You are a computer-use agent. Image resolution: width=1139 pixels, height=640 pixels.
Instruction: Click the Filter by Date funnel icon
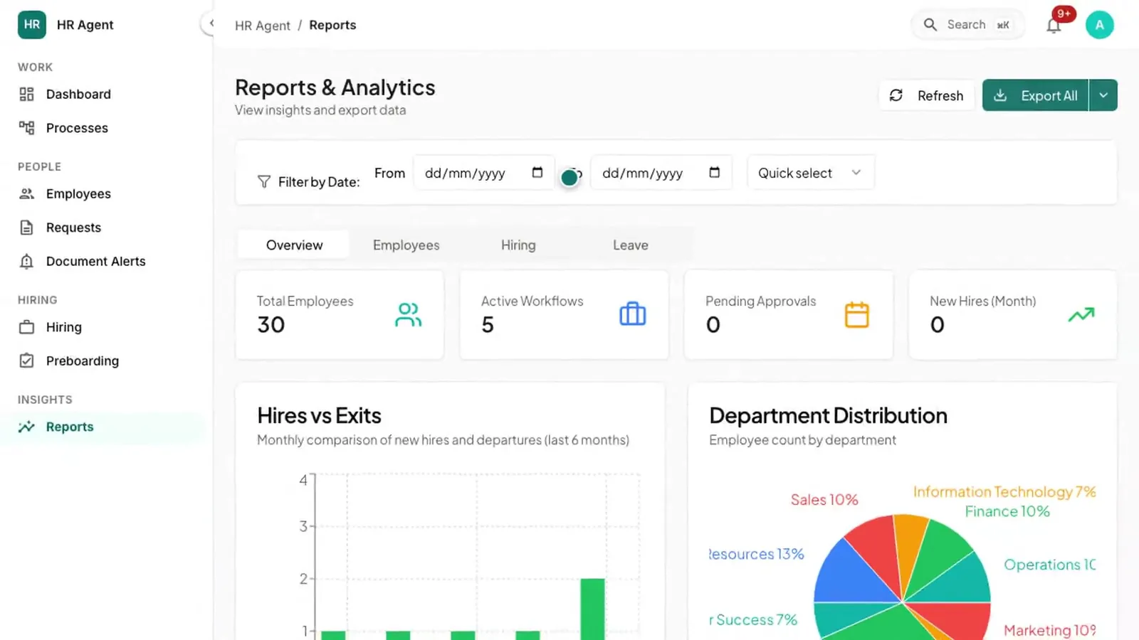264,182
